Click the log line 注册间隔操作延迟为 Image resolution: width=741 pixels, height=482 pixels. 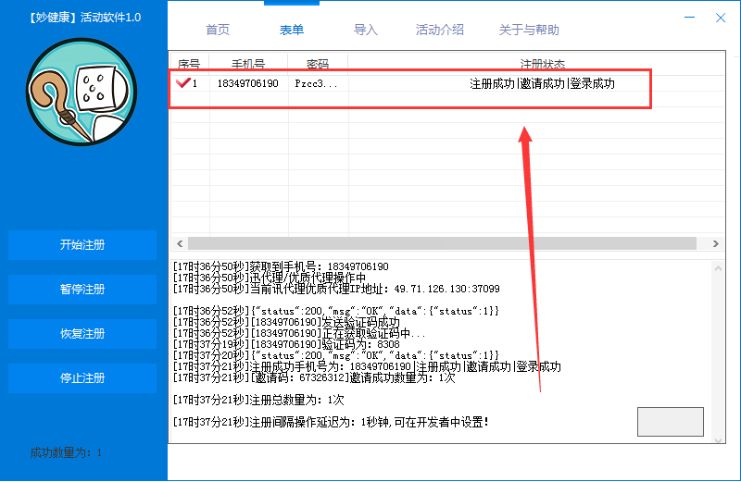pyautogui.click(x=331, y=422)
